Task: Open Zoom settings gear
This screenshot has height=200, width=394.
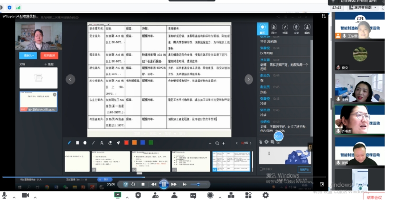Action: pos(266,195)
